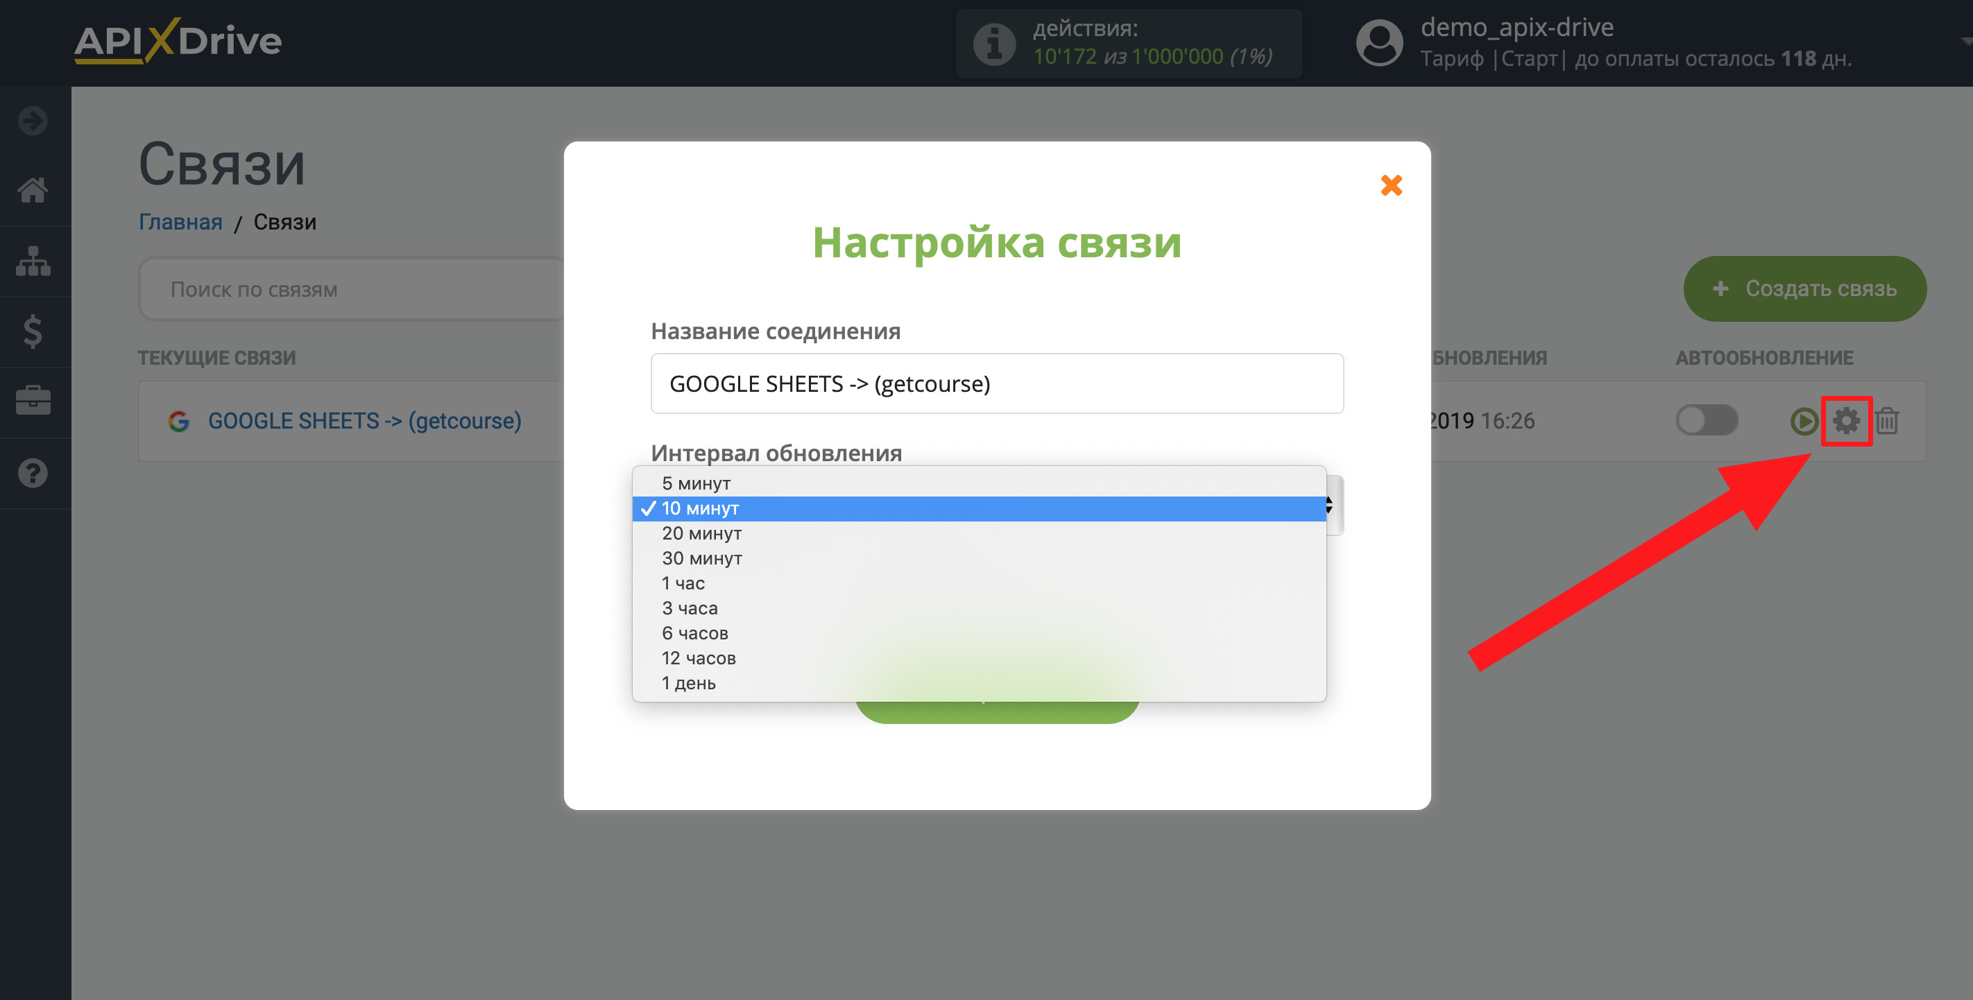This screenshot has width=1973, height=1000.
Task: Open the Главная breadcrumb link
Action: coord(179,222)
